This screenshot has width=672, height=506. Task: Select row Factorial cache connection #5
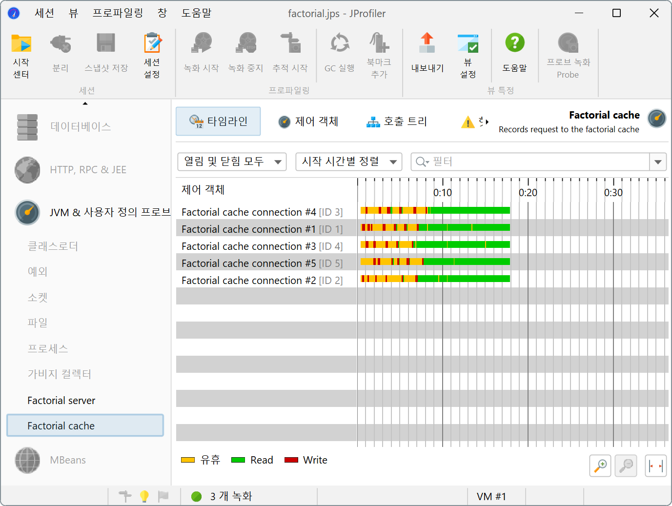422,263
